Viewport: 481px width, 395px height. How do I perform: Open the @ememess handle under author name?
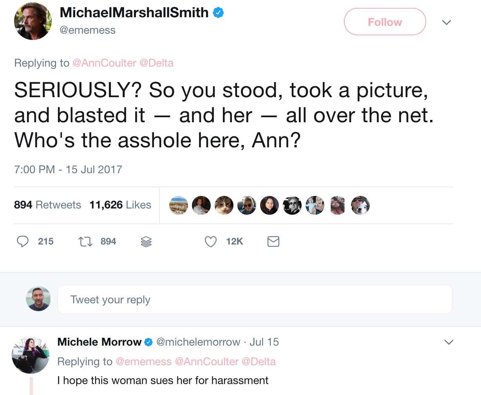pyautogui.click(x=87, y=30)
